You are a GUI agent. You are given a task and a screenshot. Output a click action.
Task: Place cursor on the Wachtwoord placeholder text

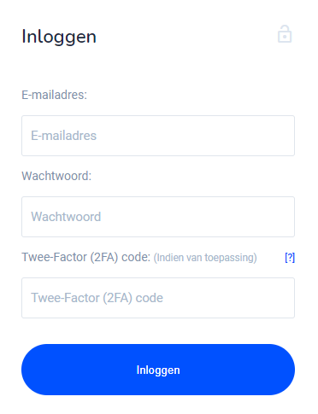pos(66,217)
